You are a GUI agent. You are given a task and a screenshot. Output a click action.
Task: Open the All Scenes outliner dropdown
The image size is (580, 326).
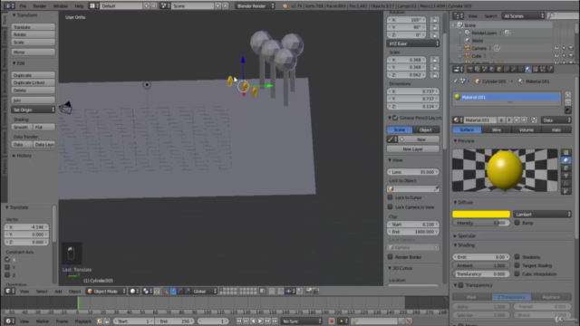click(x=524, y=16)
